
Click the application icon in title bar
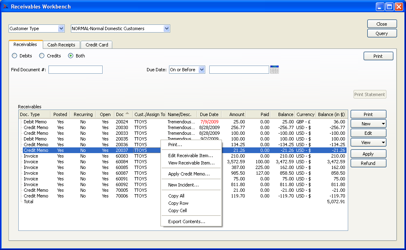[x=5, y=7]
